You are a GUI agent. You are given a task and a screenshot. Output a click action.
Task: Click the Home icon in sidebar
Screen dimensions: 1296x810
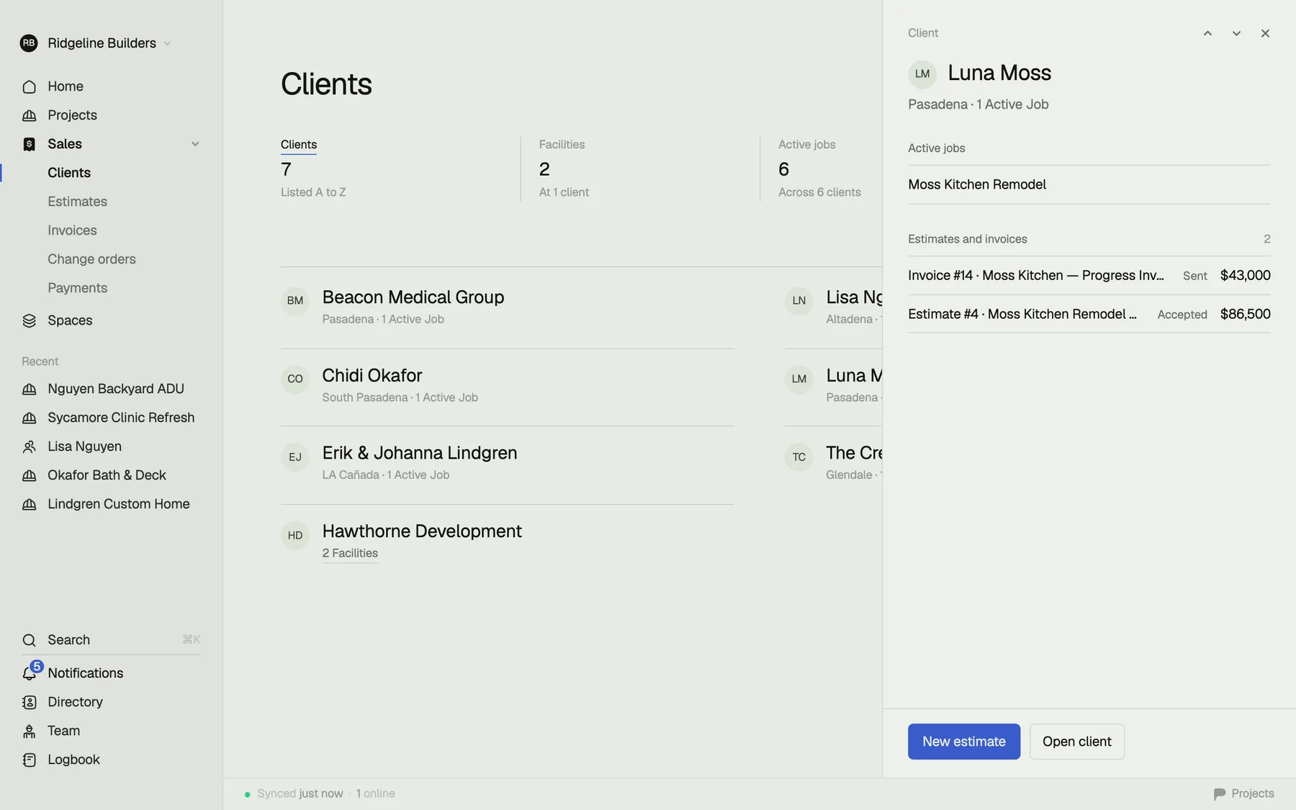click(29, 86)
